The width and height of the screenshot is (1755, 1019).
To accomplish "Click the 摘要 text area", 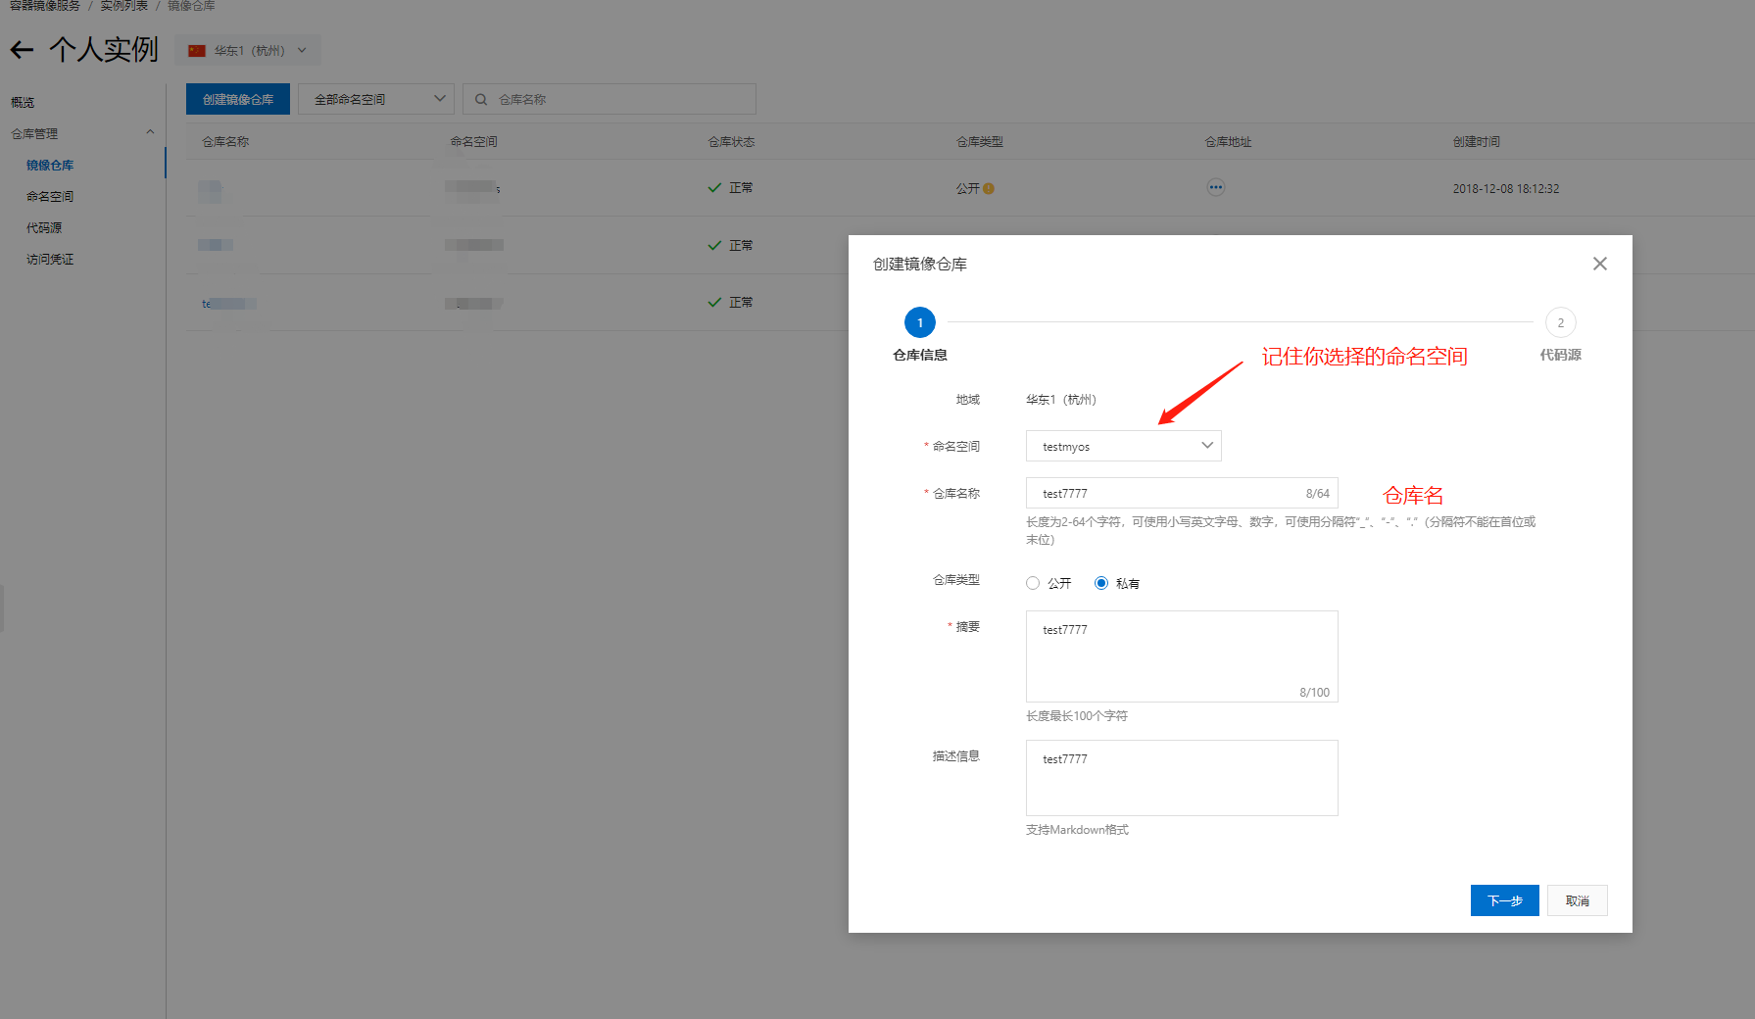I will [1182, 656].
